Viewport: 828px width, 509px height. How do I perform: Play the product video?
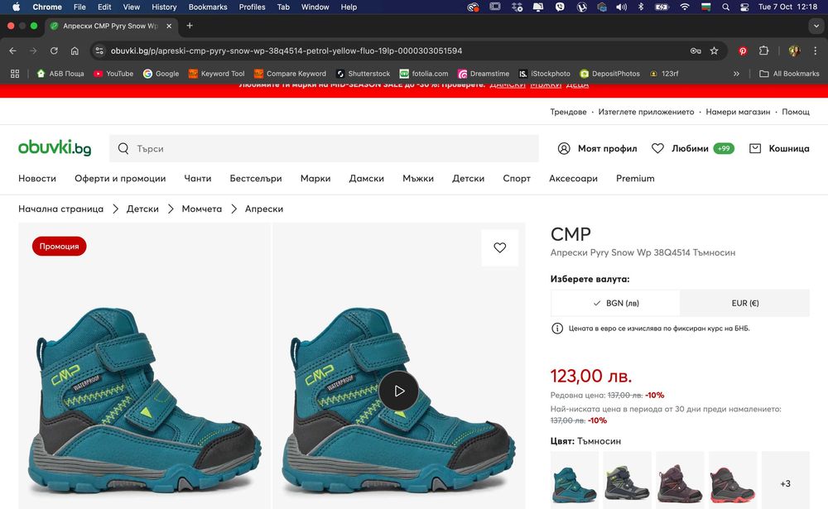click(x=399, y=391)
